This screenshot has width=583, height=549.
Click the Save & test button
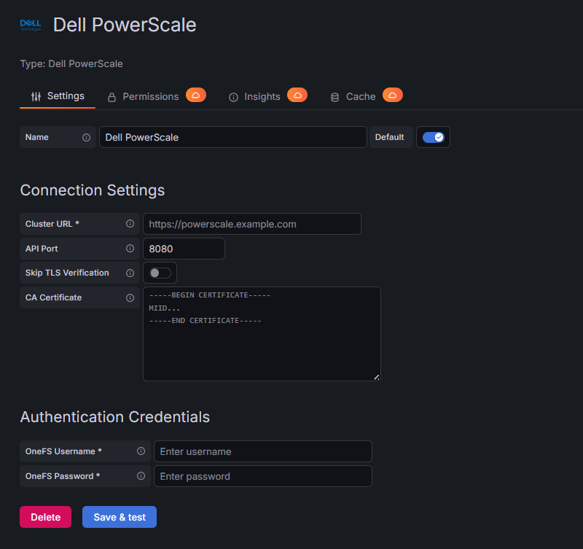(x=120, y=517)
